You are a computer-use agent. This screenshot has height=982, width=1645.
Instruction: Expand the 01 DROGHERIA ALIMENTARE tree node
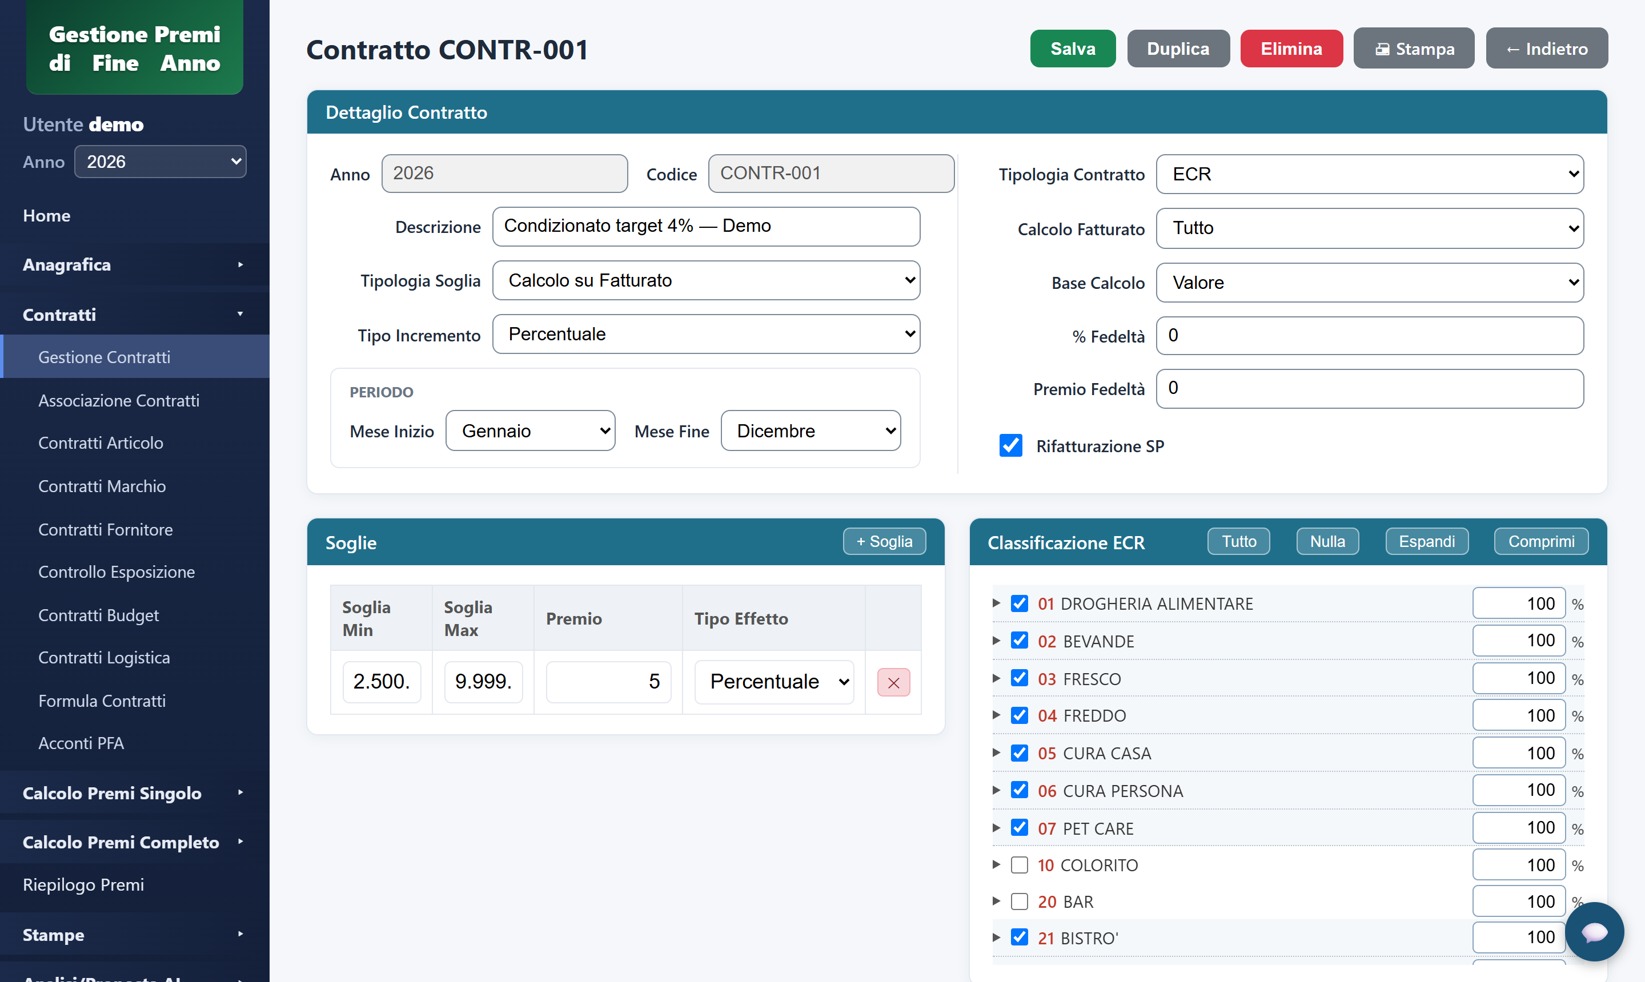point(996,603)
